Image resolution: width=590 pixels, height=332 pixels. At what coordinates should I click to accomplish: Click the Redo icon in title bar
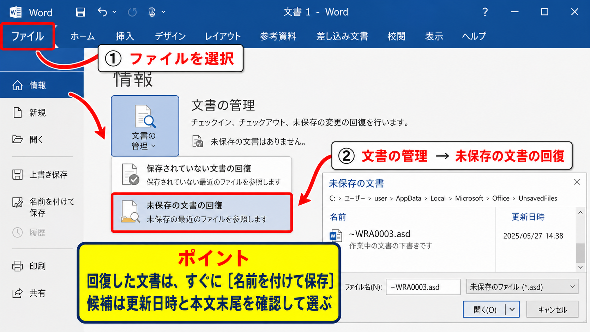(132, 12)
